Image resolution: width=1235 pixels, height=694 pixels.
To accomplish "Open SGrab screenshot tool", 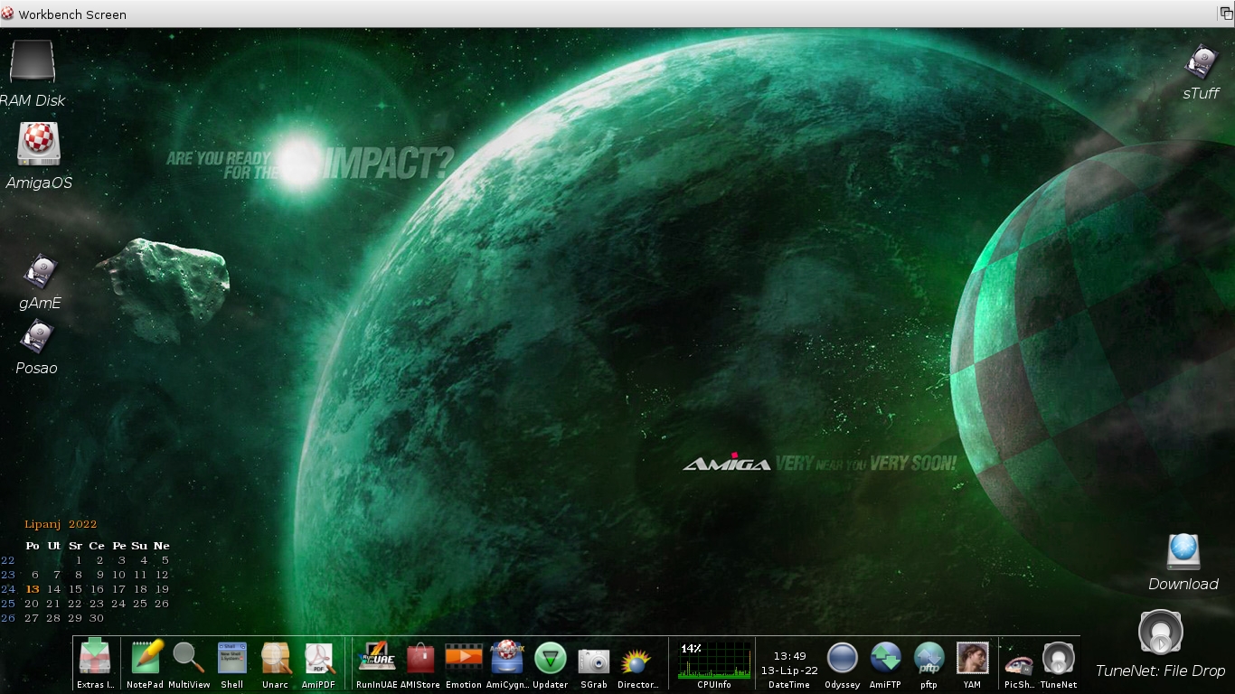I will (x=594, y=659).
